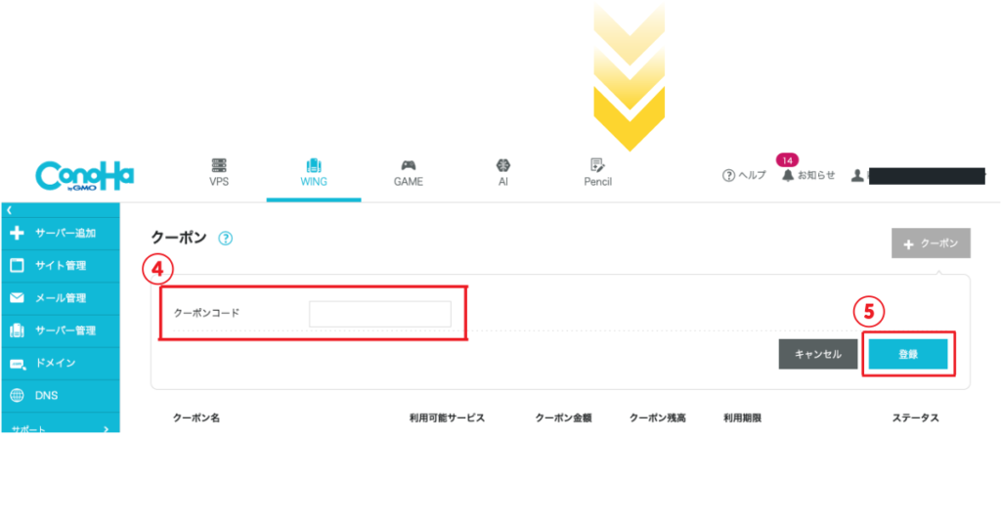Click the クーポン金額 column header
Screen dimensions: 1001x526
(x=563, y=417)
